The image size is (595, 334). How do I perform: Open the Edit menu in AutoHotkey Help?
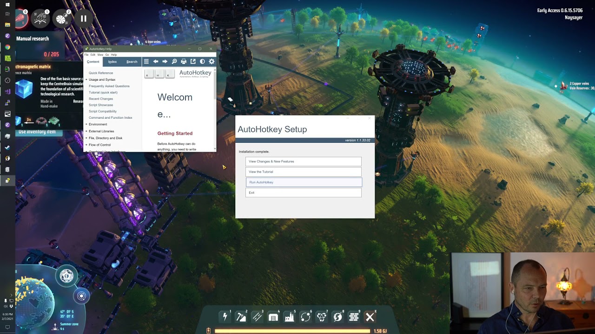point(93,55)
